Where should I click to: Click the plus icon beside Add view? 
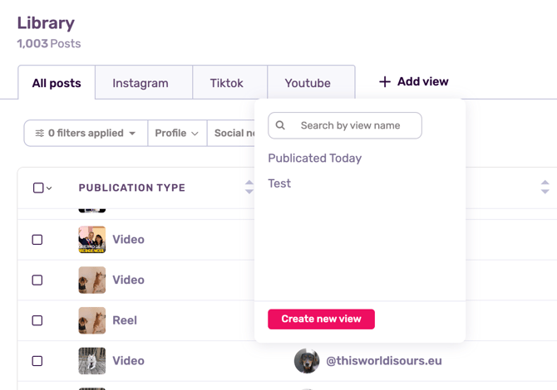385,82
